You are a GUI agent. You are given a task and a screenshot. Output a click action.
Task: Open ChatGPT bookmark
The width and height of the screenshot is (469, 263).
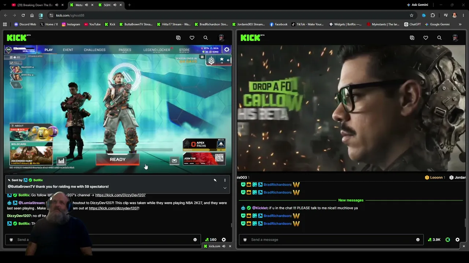tap(413, 24)
